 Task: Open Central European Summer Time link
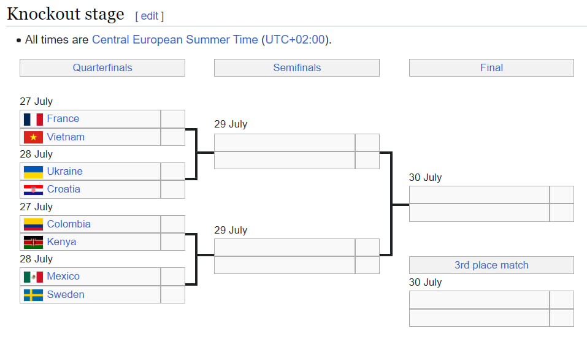(175, 40)
